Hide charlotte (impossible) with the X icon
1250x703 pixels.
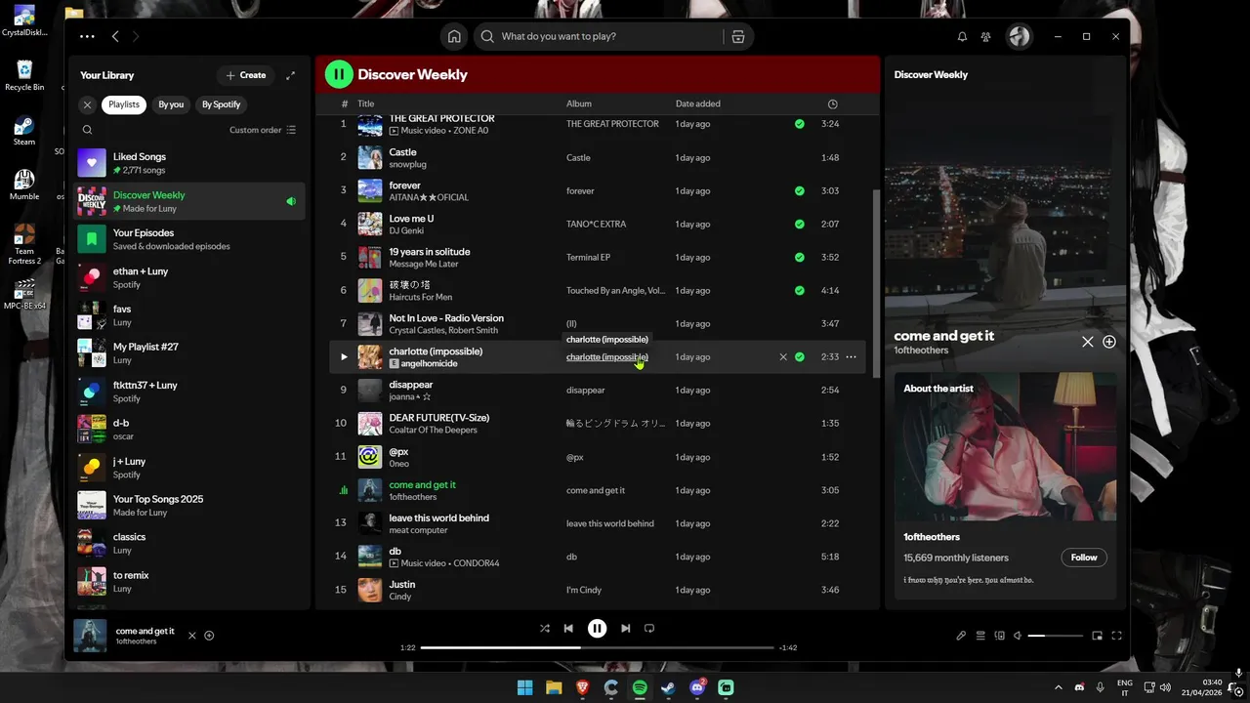click(x=782, y=357)
